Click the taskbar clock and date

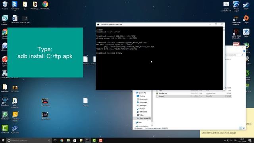242,140
